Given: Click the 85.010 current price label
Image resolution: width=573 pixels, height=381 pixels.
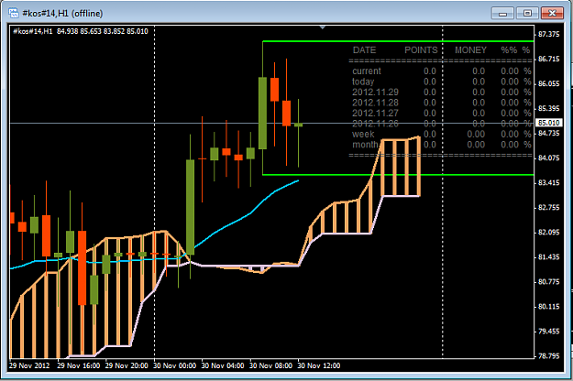Looking at the screenshot, I should pos(549,123).
